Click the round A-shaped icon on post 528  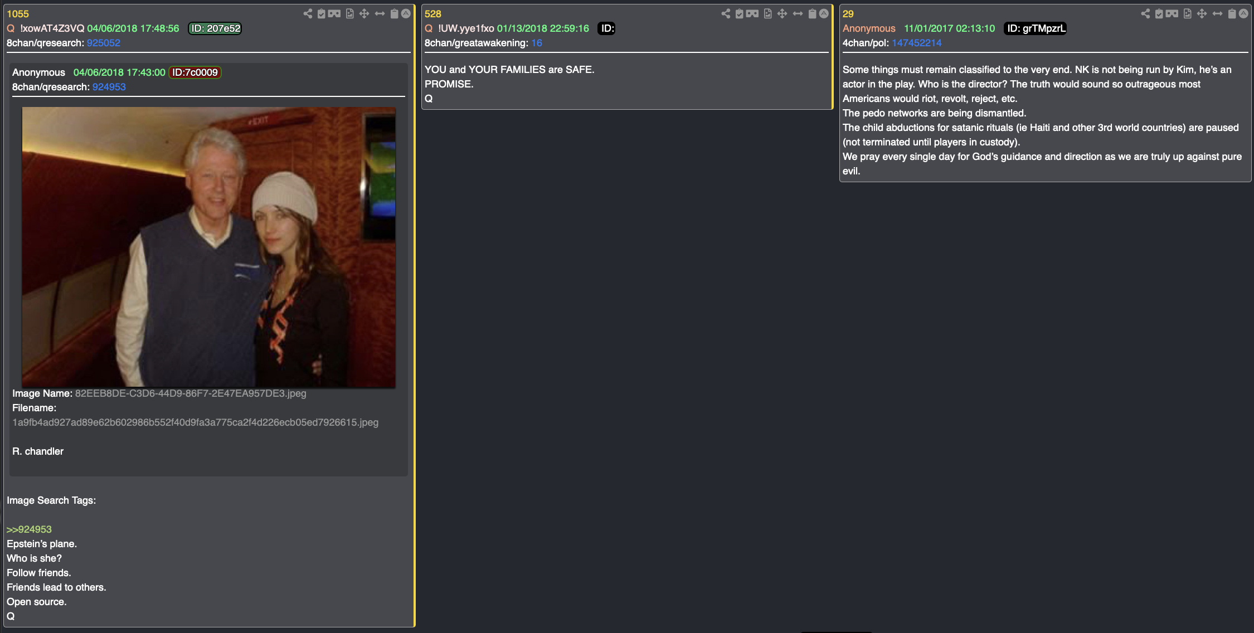tap(824, 13)
